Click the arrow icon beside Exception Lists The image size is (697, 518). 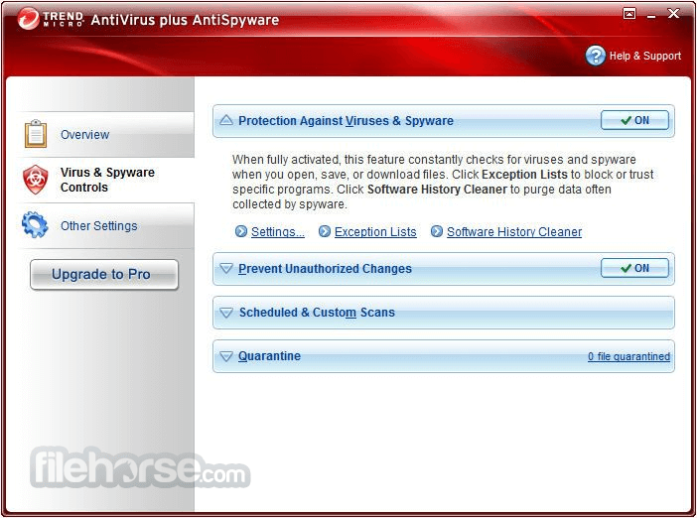[x=325, y=231]
